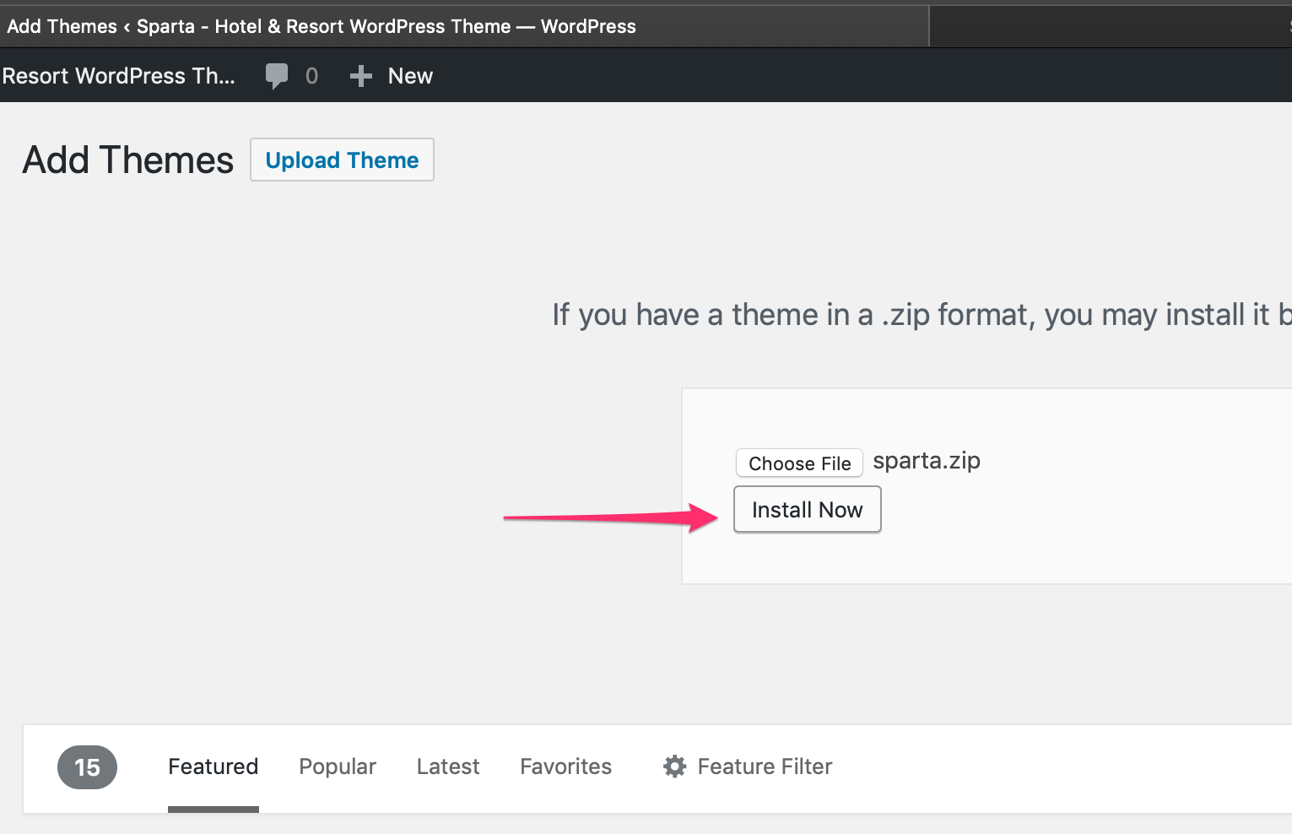The width and height of the screenshot is (1292, 834).
Task: Select the dark inactive browser tab
Action: (1105, 26)
